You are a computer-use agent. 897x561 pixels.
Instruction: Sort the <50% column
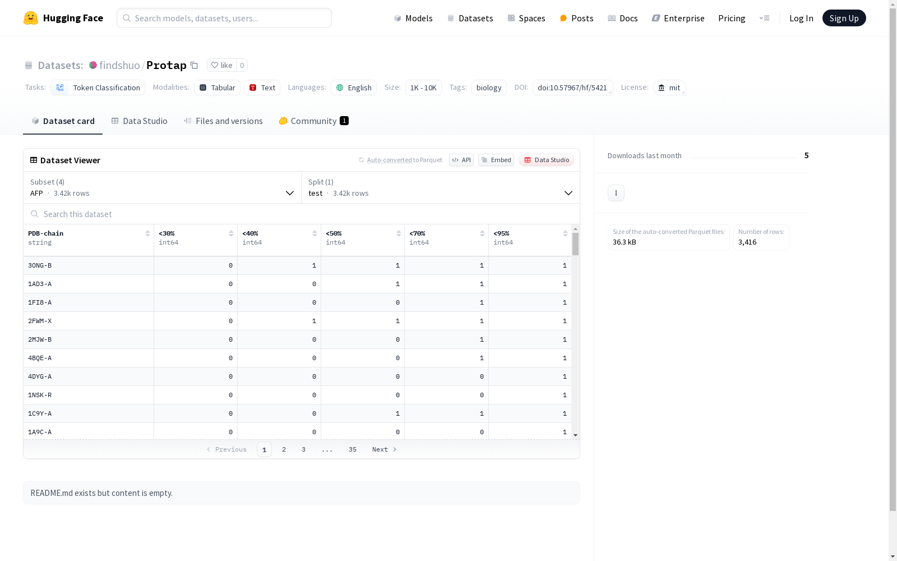[x=399, y=233]
